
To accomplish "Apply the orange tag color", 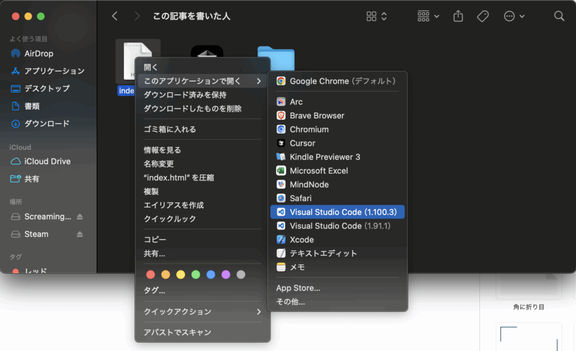I will [x=166, y=275].
